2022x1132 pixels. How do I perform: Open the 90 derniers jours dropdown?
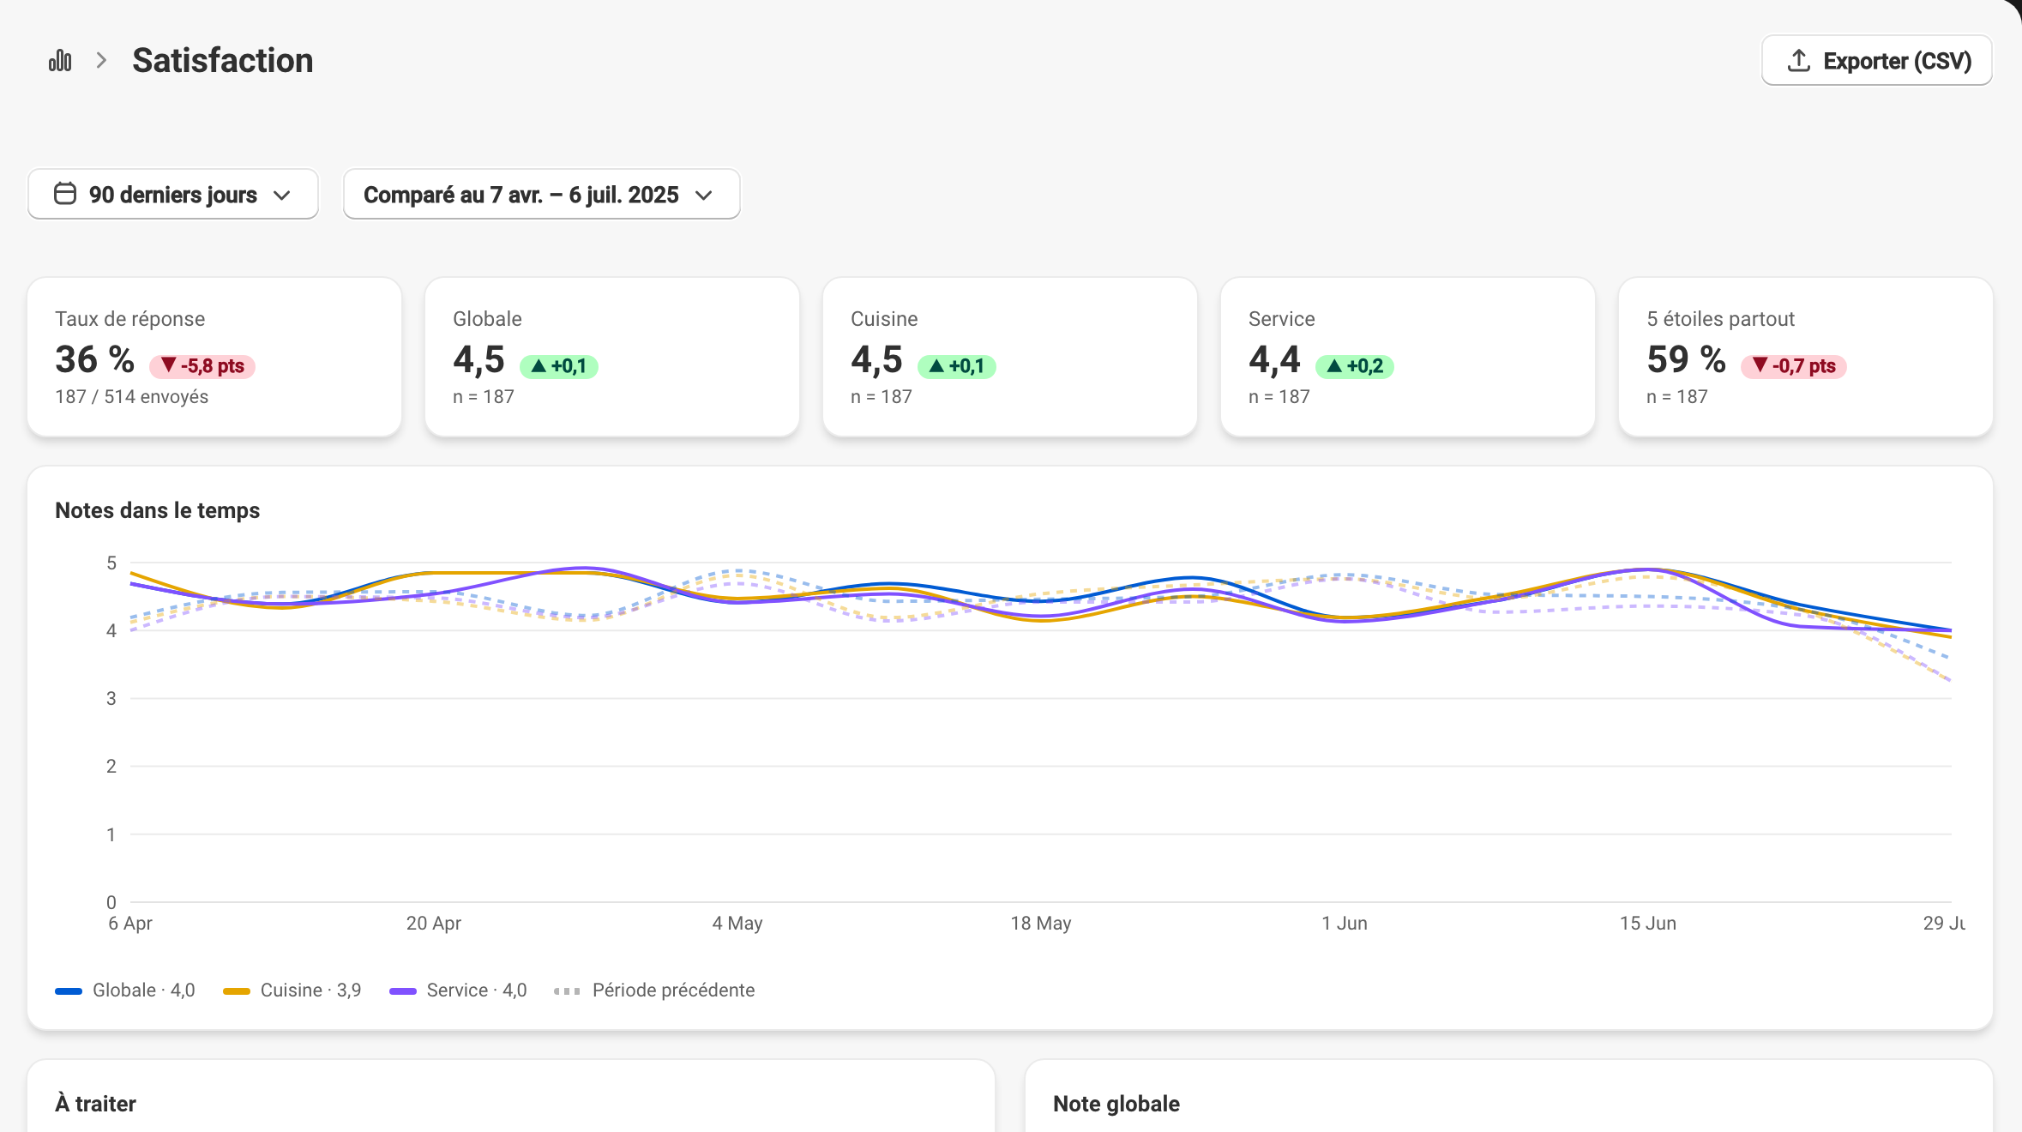pyautogui.click(x=173, y=195)
